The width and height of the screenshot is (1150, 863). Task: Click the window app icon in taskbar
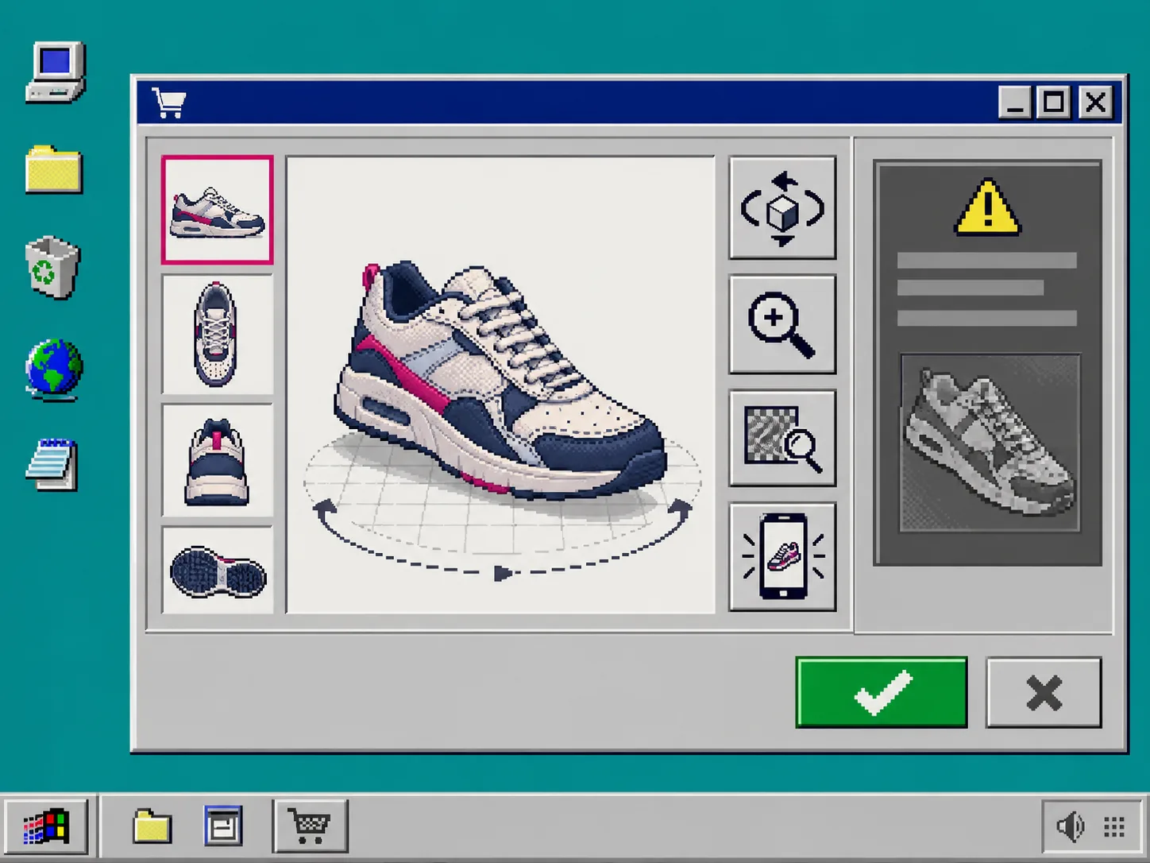point(223,826)
